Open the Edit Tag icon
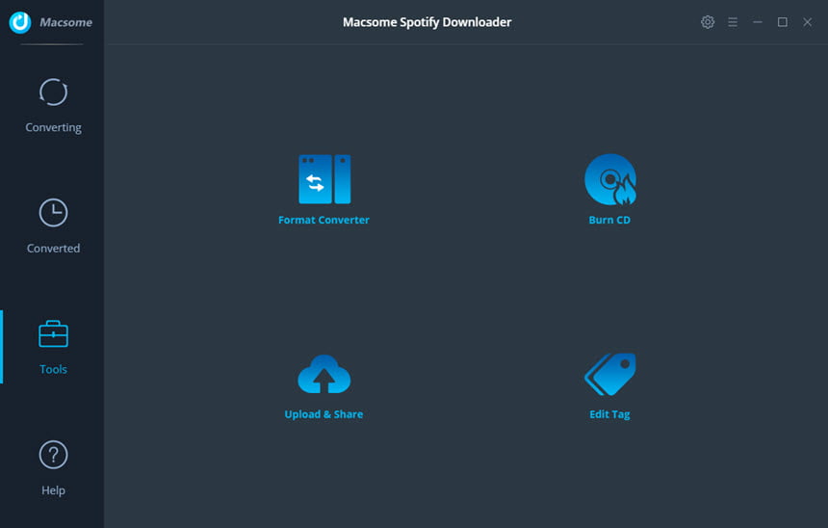Screen dimensions: 828x528 tap(609, 374)
